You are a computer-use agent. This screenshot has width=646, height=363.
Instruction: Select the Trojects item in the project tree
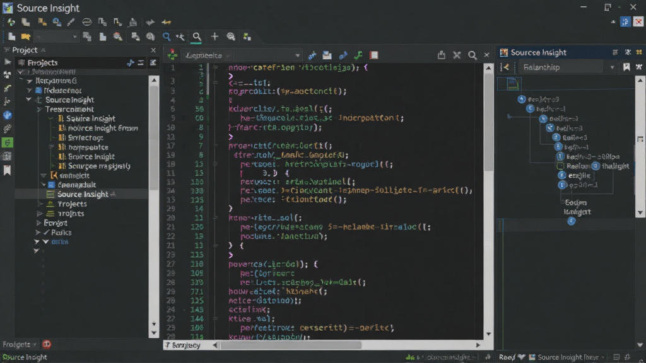coord(72,204)
